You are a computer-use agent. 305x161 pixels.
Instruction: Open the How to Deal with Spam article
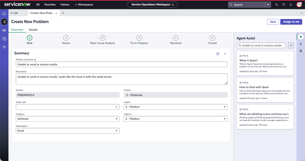[254, 87]
